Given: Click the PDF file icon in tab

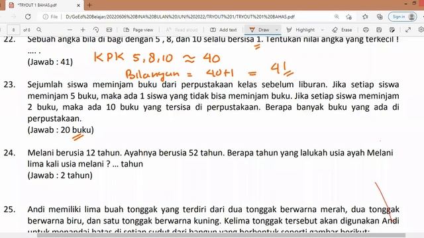Looking at the screenshot, I should tap(11, 5).
